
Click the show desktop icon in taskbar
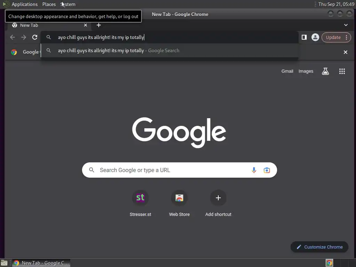tap(4, 263)
